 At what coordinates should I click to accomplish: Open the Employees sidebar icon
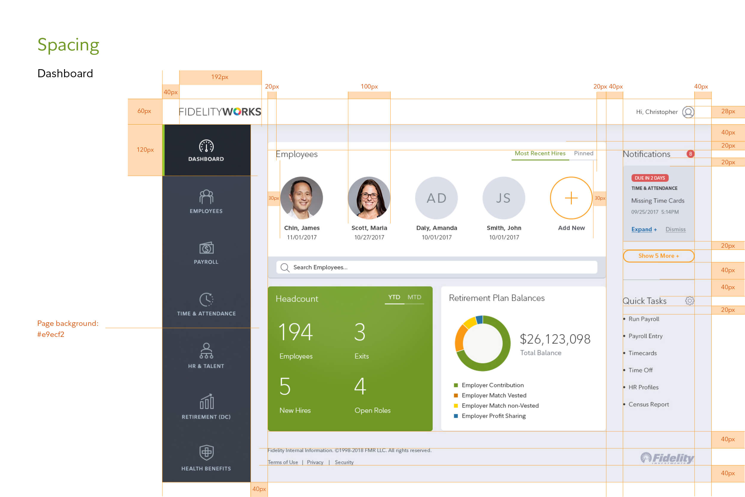(x=206, y=197)
